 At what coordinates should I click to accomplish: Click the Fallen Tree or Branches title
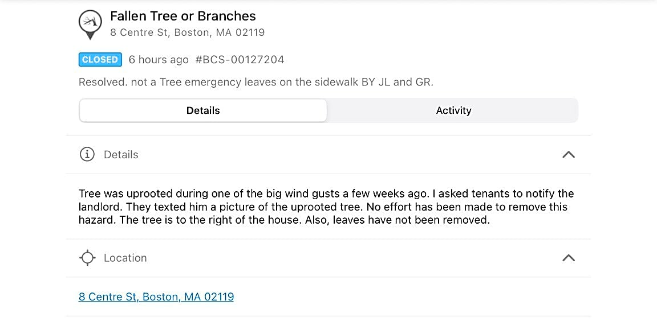click(x=182, y=16)
